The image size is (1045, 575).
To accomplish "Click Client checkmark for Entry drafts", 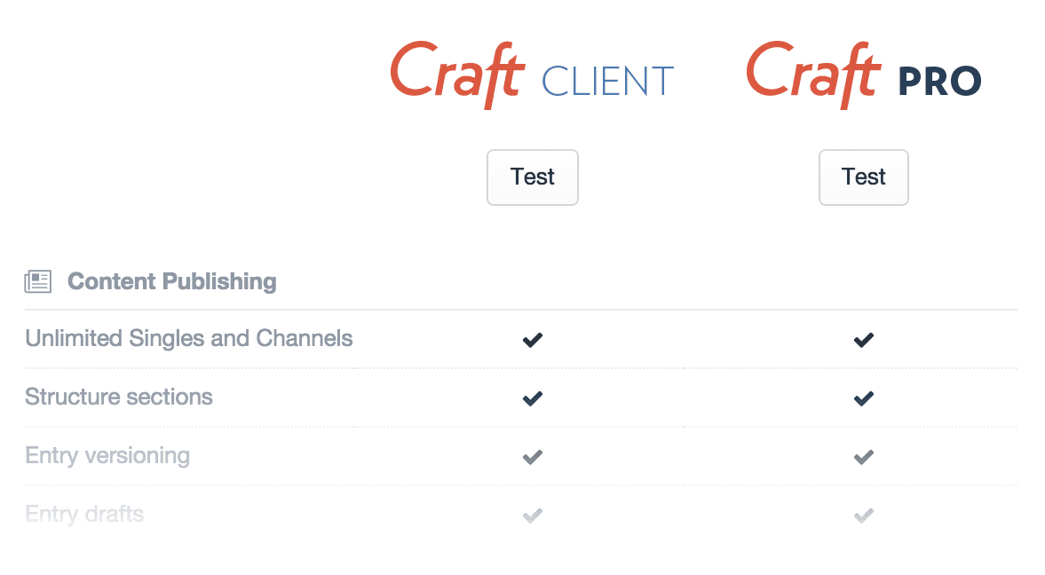I will pyautogui.click(x=533, y=516).
